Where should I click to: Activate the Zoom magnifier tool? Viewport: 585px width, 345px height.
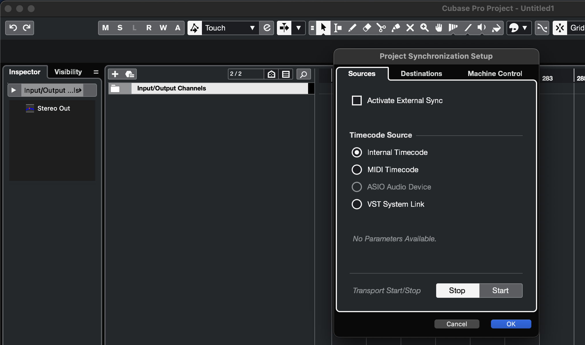click(424, 28)
